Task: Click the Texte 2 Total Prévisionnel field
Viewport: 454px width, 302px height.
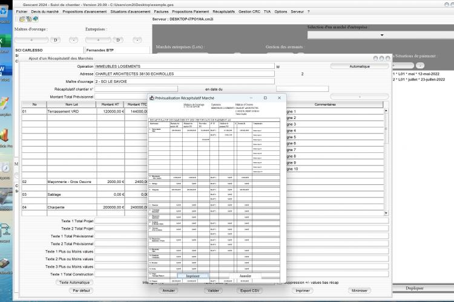Action: point(241,243)
